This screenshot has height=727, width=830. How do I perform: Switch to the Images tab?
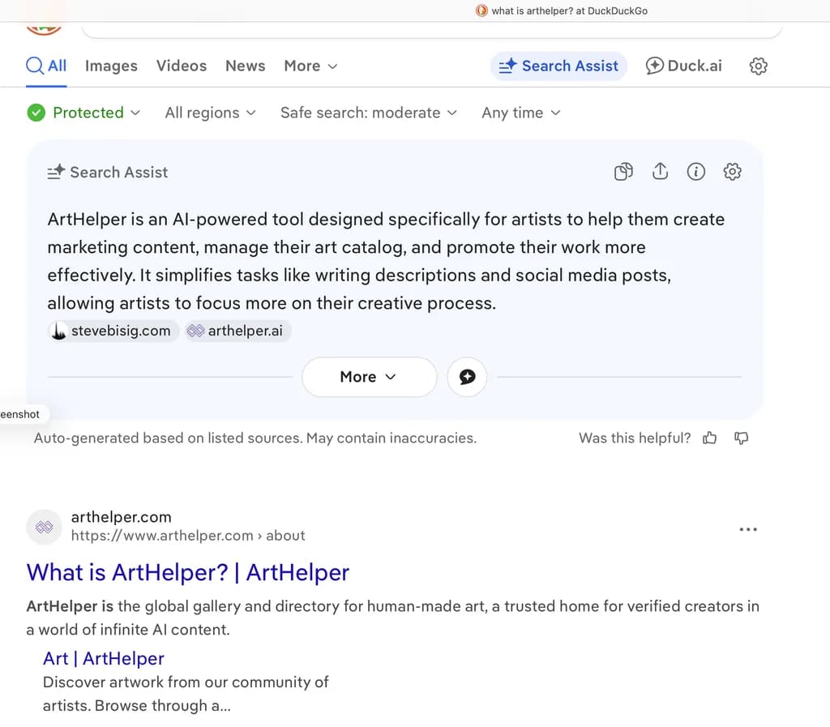click(x=111, y=66)
